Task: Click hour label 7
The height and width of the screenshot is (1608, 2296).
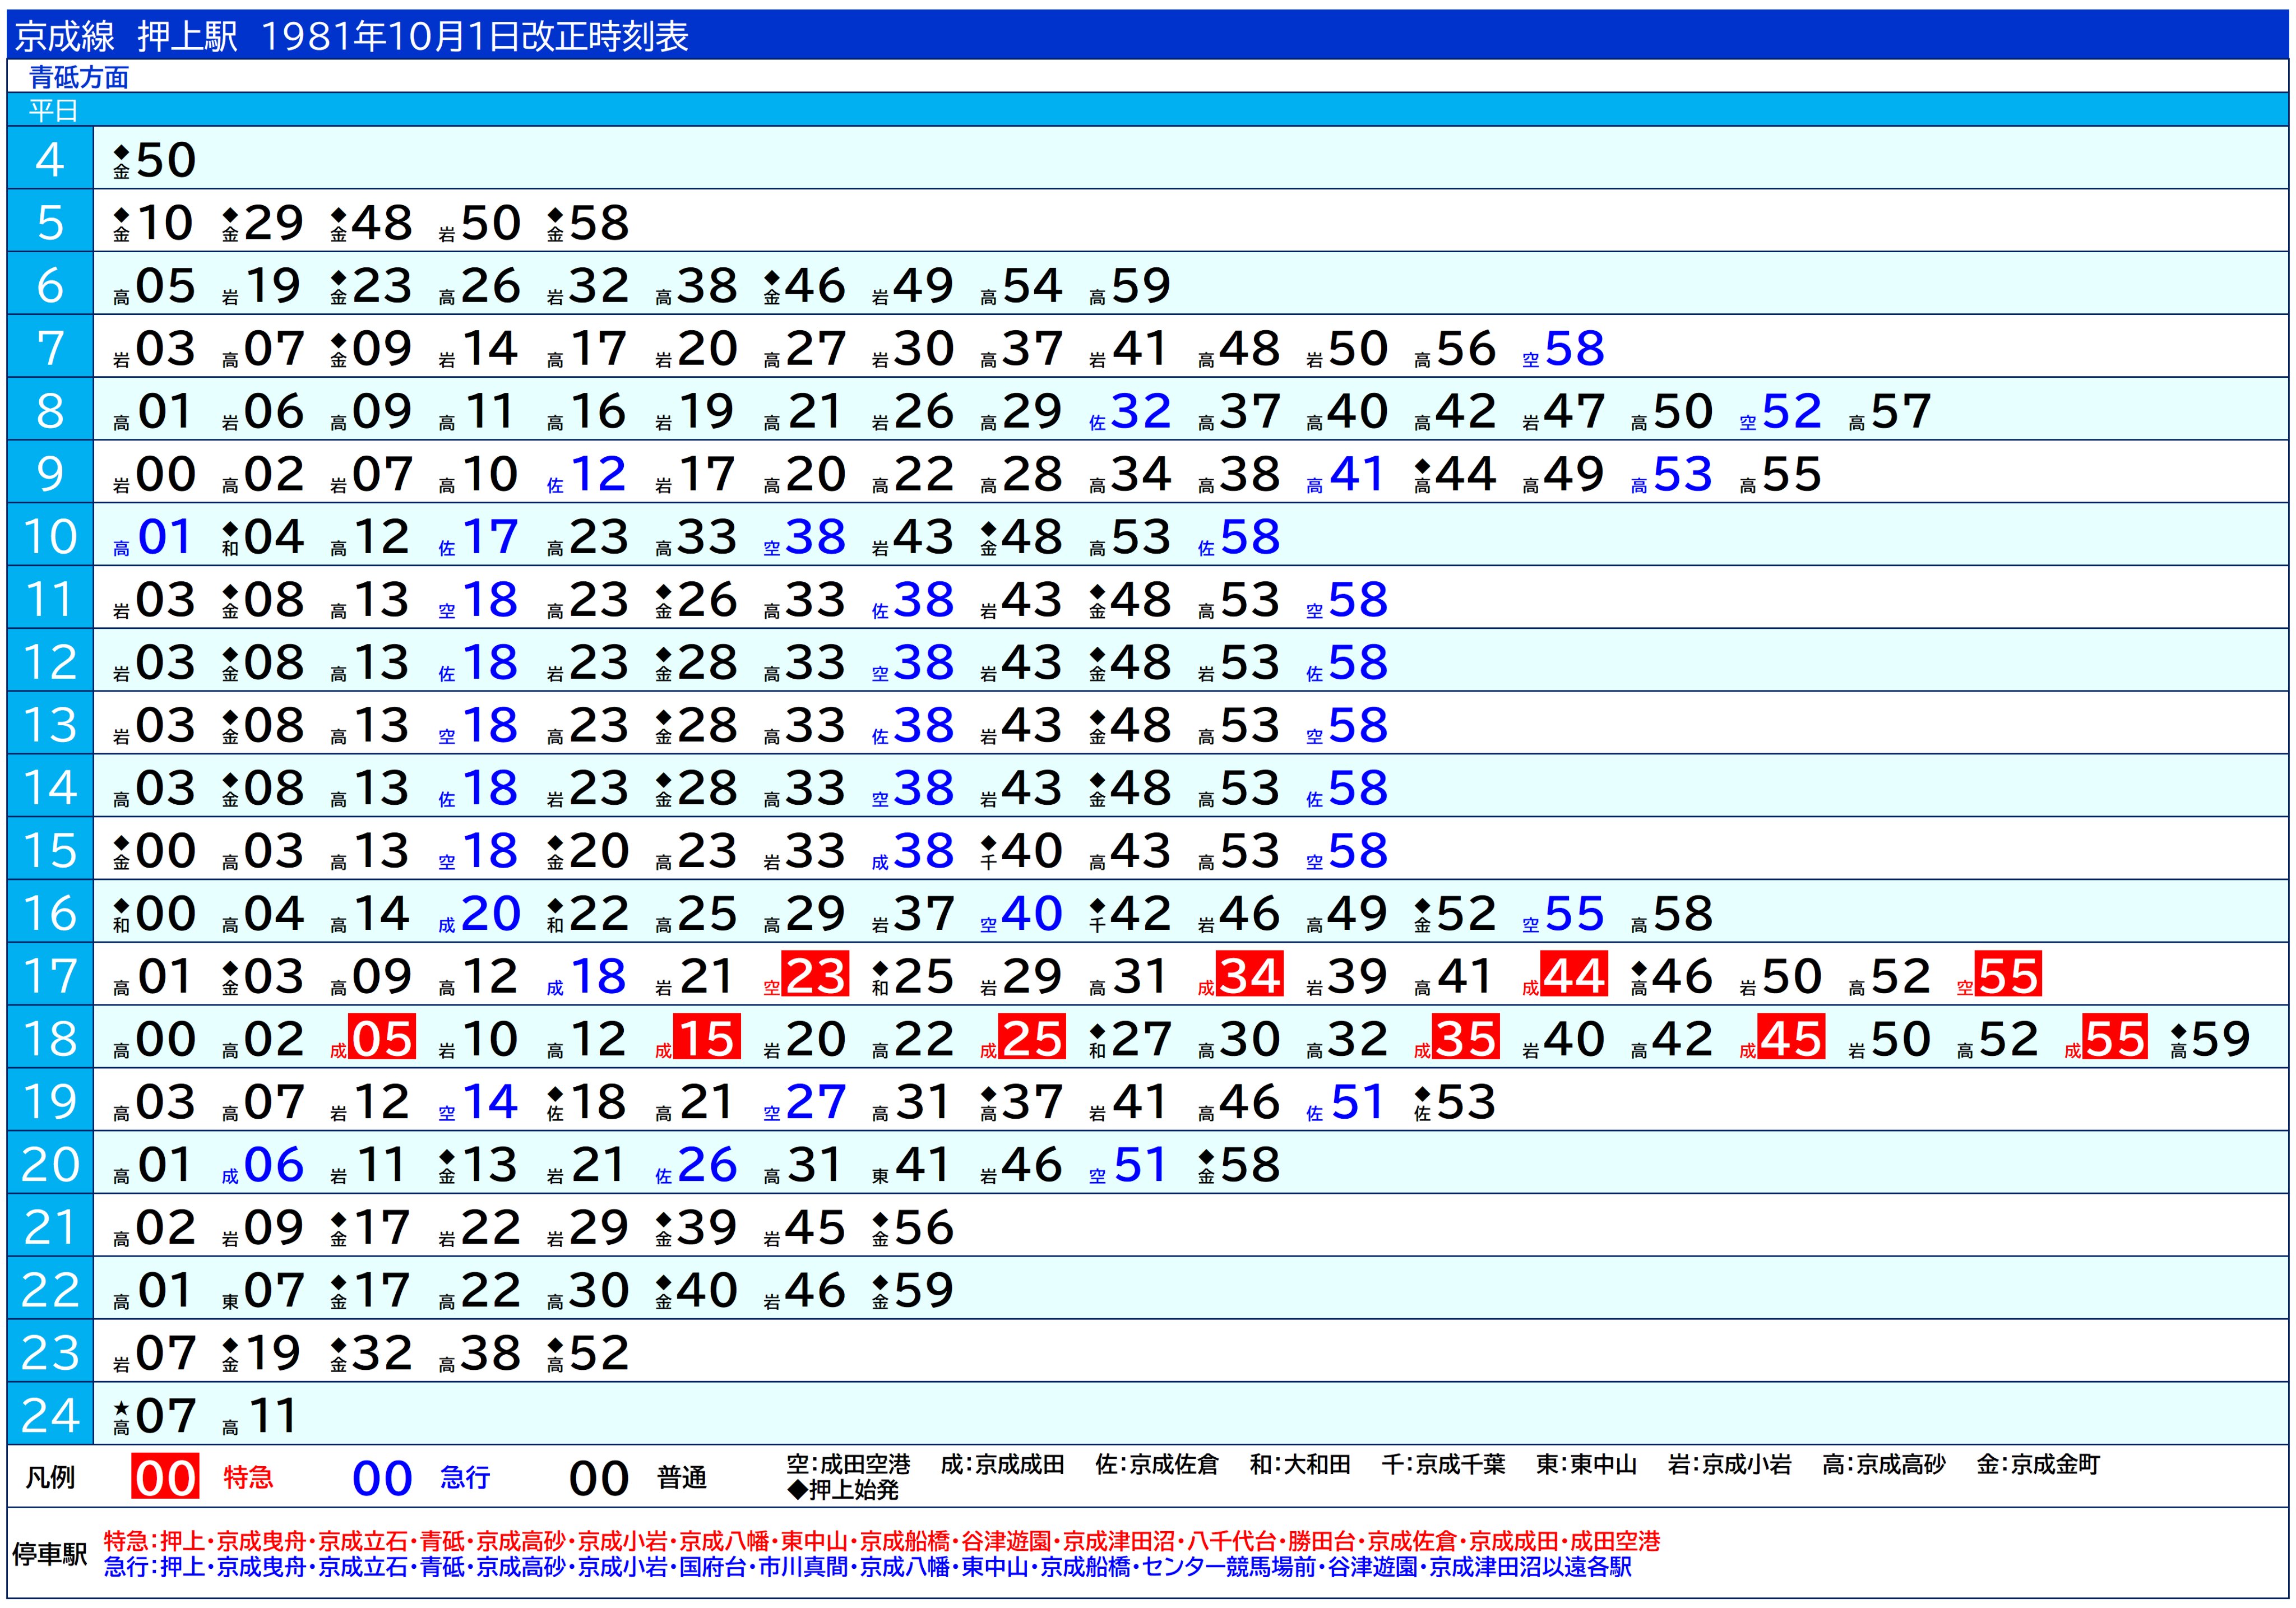Action: pos(50,348)
